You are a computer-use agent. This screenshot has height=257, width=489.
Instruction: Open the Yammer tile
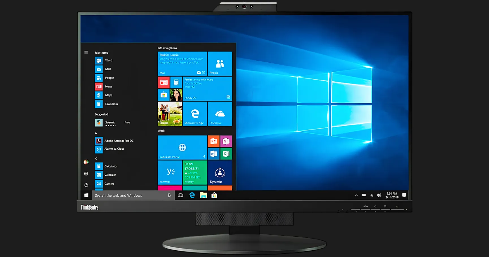point(170,173)
